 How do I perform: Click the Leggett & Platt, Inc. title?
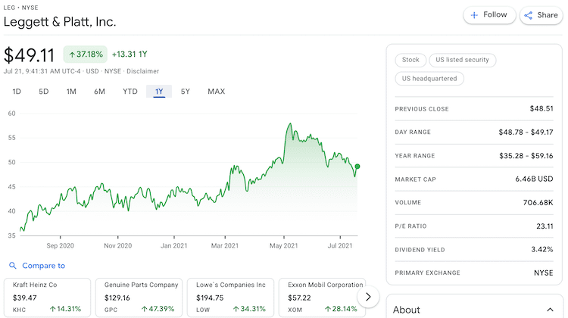[60, 22]
